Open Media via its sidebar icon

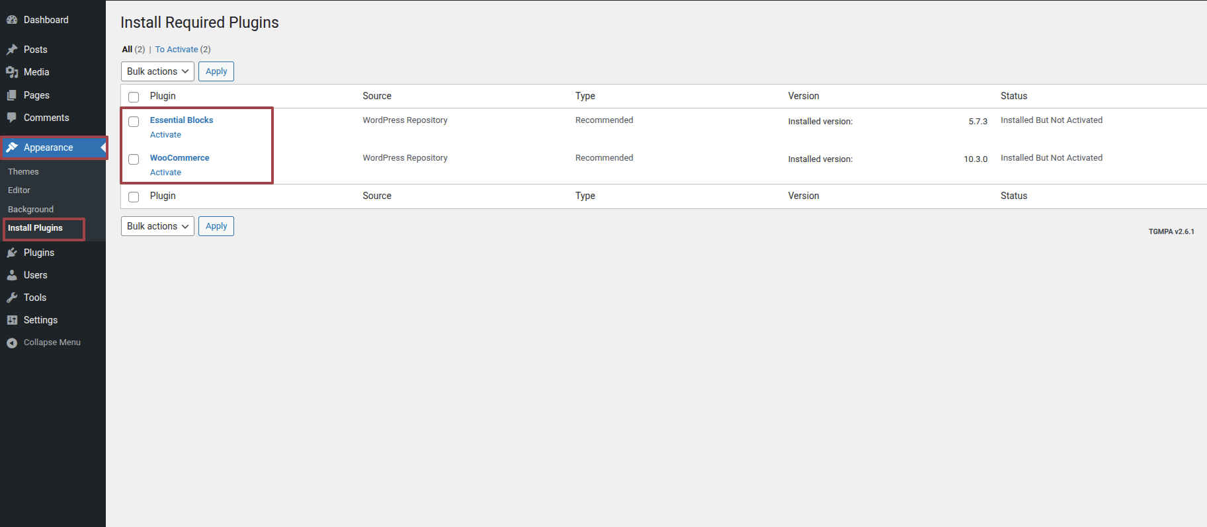coord(12,72)
